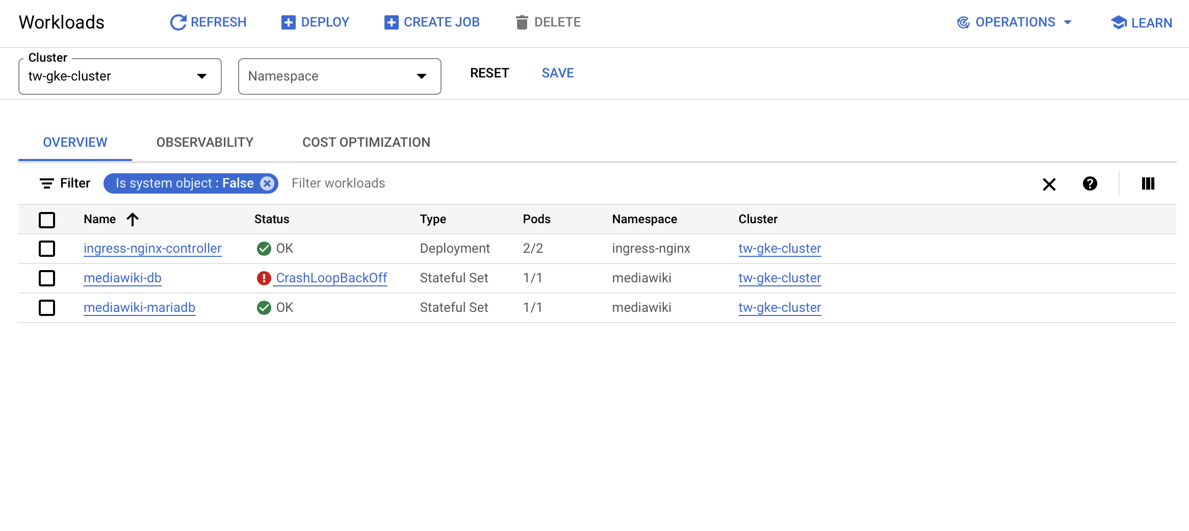
Task: Click the Learn graduation cap icon
Action: 1119,22
